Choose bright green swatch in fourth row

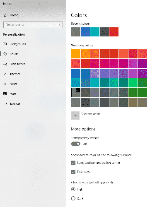[x=133, y=83]
